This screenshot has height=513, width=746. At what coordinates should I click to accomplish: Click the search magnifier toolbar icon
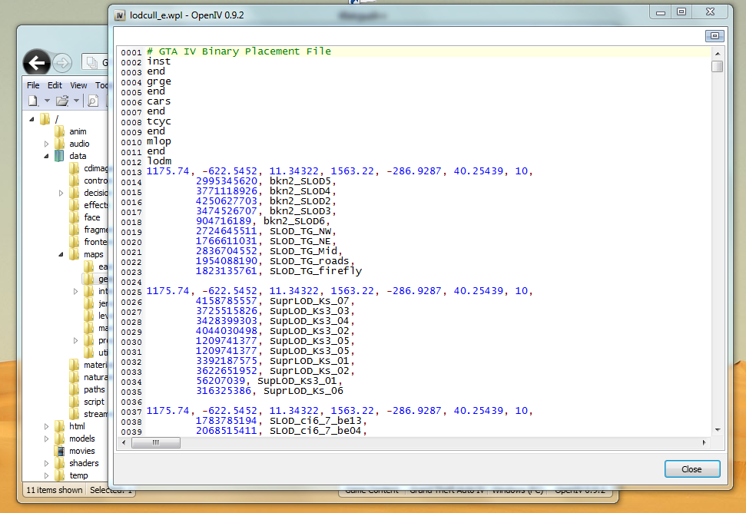coord(92,101)
